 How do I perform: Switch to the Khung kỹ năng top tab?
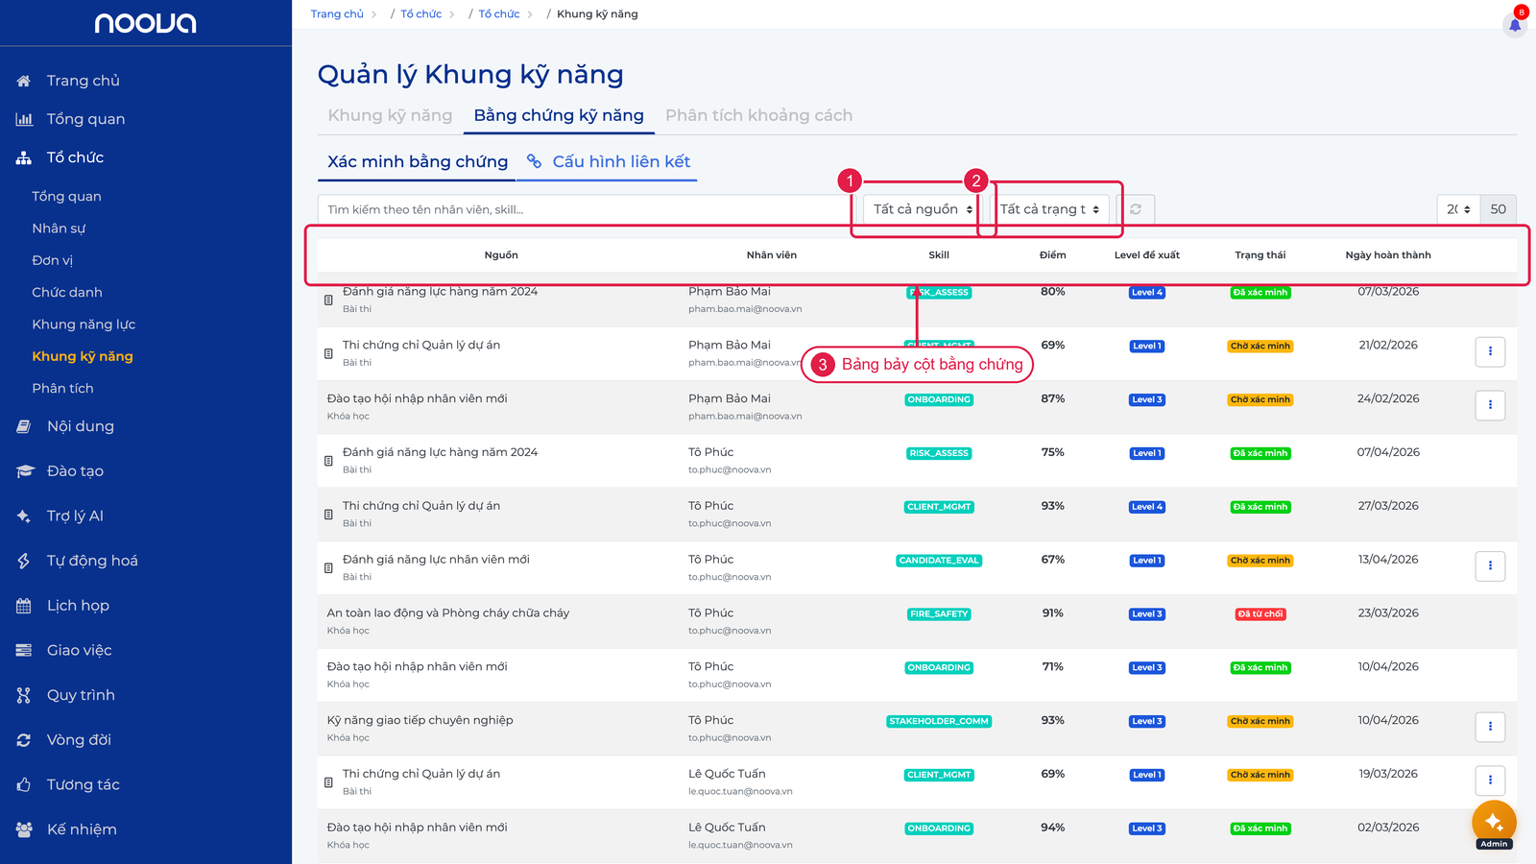390,115
